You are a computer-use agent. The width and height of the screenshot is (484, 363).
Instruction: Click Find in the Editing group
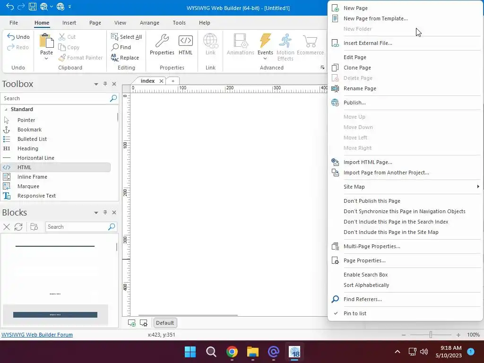[x=121, y=47]
